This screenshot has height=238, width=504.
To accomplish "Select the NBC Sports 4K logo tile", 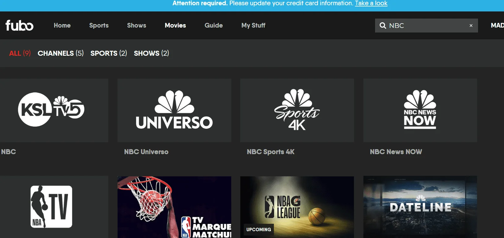I will (x=297, y=110).
